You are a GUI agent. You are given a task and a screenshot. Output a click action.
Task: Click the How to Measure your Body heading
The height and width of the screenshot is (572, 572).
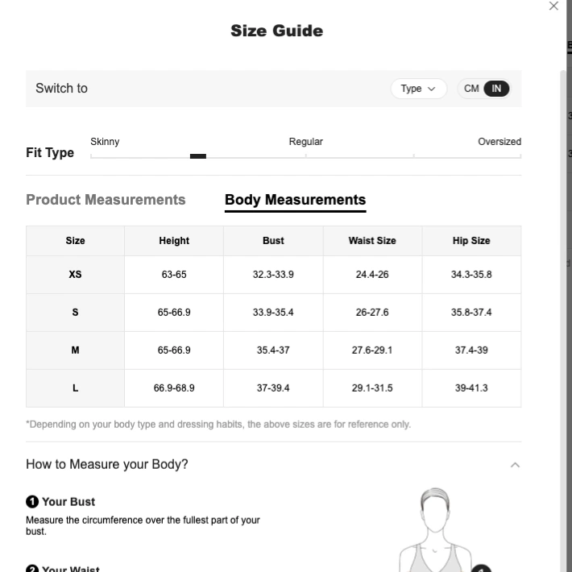[107, 464]
